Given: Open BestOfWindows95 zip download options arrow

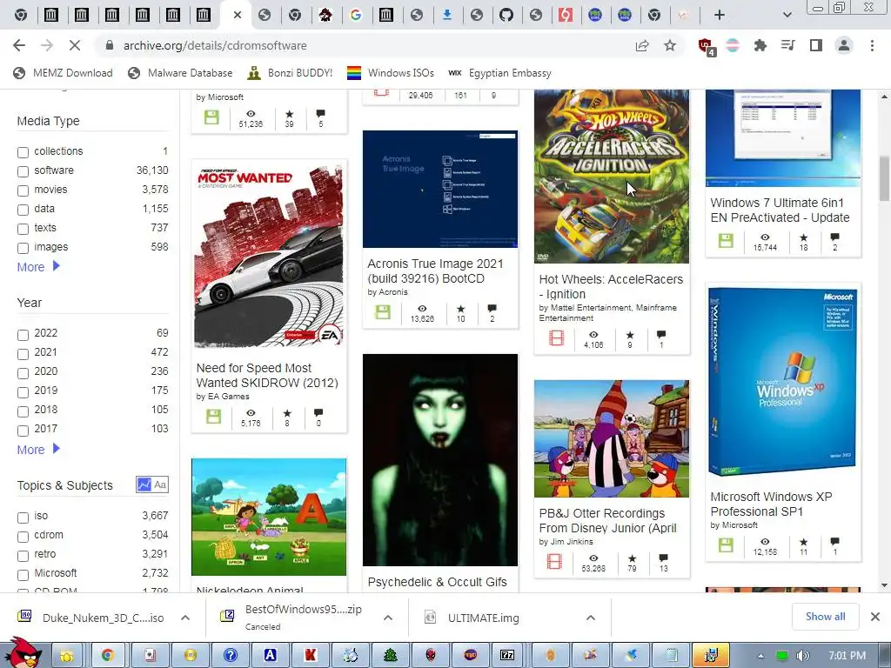Looking at the screenshot, I should click(388, 618).
